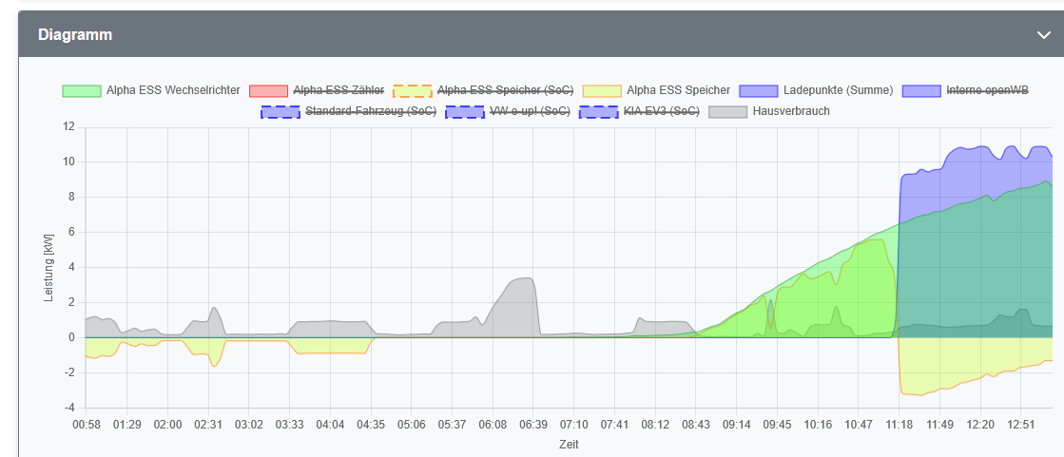Click dashed VW e-up! (SoC) swatch
The image size is (1064, 457).
[x=465, y=112]
